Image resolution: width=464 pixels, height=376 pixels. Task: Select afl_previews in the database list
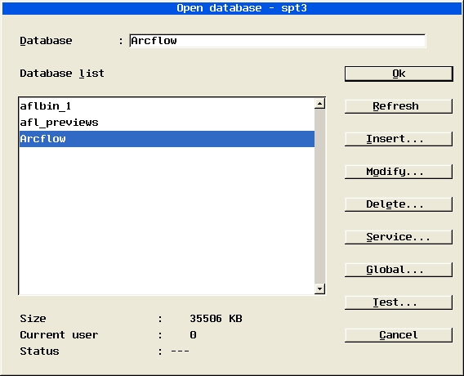tap(167, 123)
